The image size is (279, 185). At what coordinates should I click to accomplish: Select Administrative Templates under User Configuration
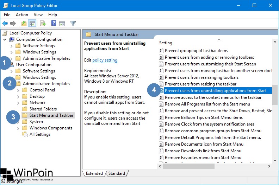[46, 84]
